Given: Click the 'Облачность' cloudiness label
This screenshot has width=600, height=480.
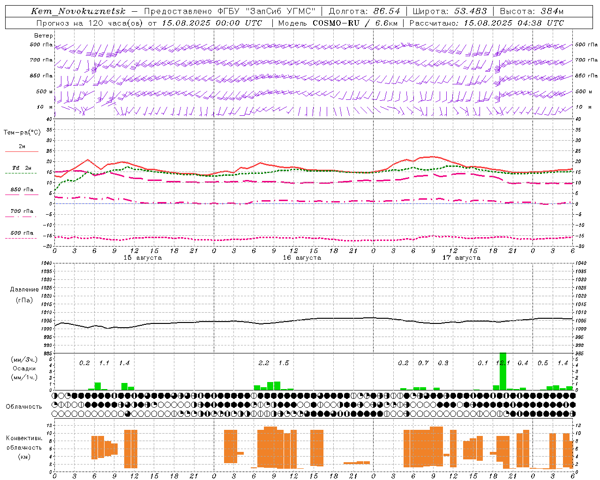Looking at the screenshot, I should (x=24, y=407).
